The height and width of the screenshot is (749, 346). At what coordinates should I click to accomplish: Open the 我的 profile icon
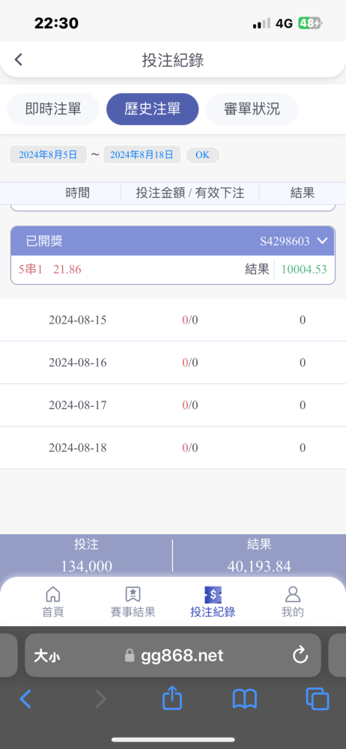[x=293, y=594]
